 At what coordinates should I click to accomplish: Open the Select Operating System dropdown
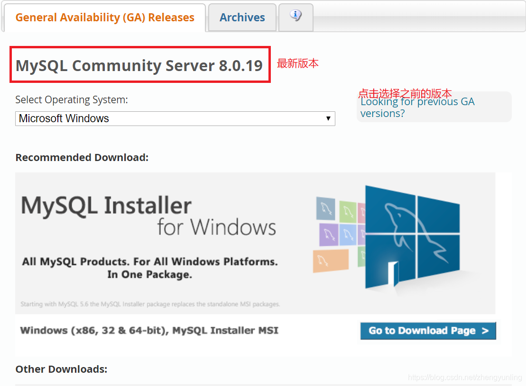pos(175,118)
